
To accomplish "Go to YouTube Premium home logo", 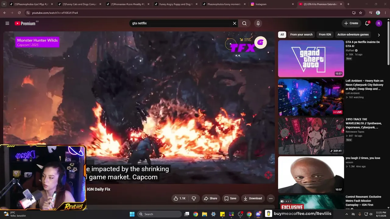I will point(25,23).
